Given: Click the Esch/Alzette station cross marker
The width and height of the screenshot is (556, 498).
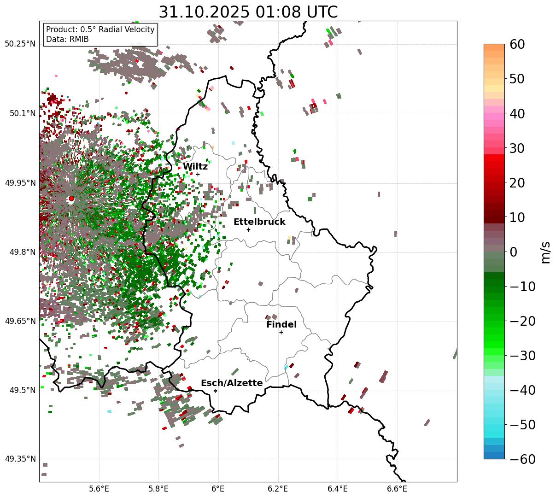Looking at the screenshot, I should [215, 391].
